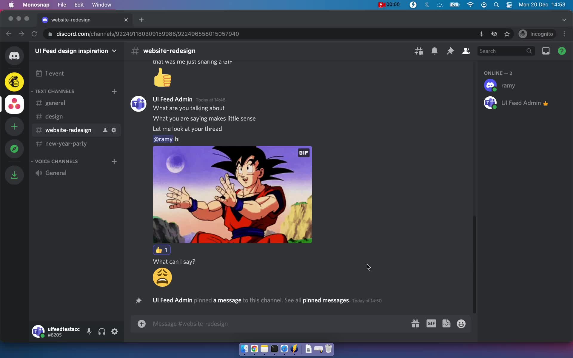Viewport: 573px width, 358px height.
Task: Open 'pinned messages' link
Action: tap(326, 300)
